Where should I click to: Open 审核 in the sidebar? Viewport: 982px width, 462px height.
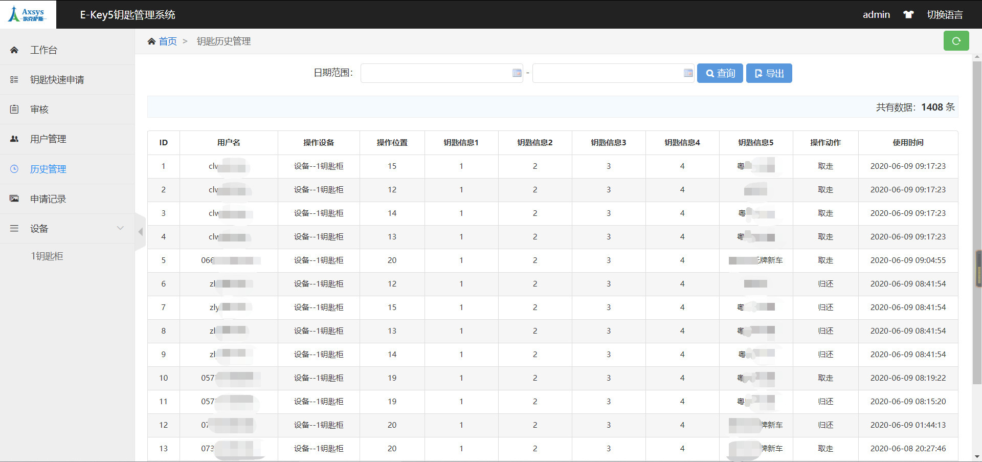coord(39,109)
